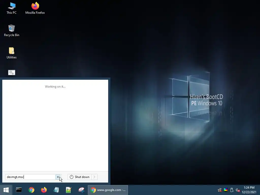Click the Shut down button
This screenshot has height=195, width=260.
pyautogui.click(x=79, y=177)
